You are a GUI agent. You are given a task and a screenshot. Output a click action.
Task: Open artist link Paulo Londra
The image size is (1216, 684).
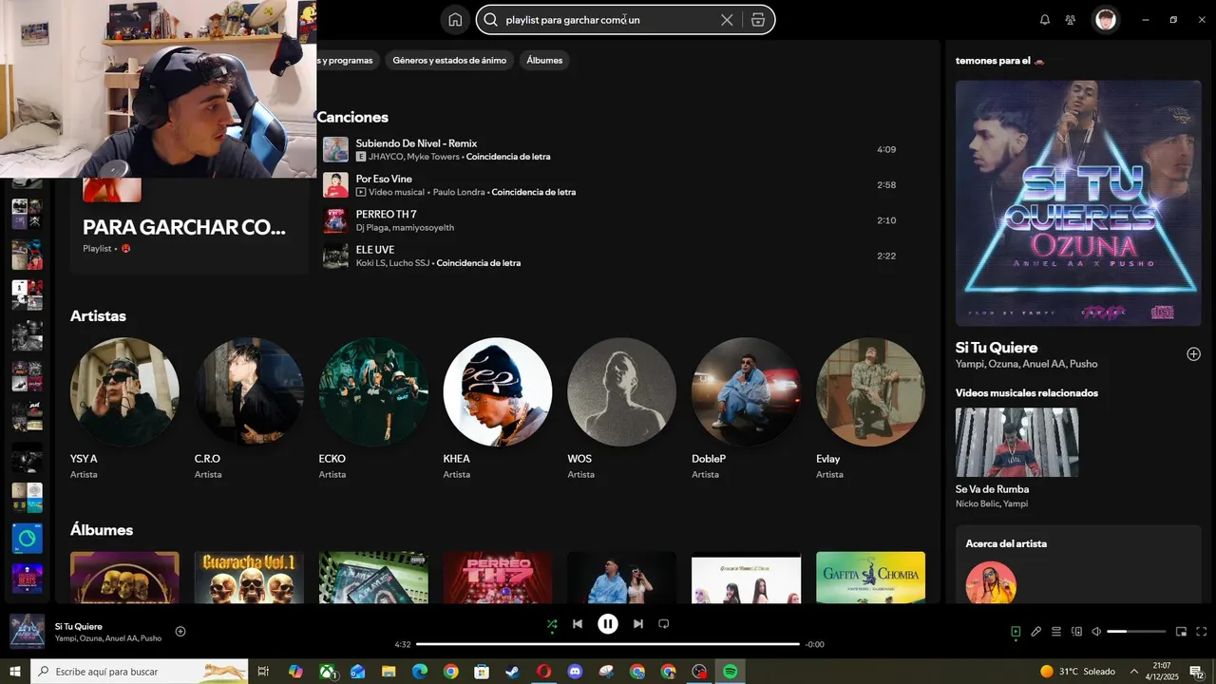click(x=458, y=192)
